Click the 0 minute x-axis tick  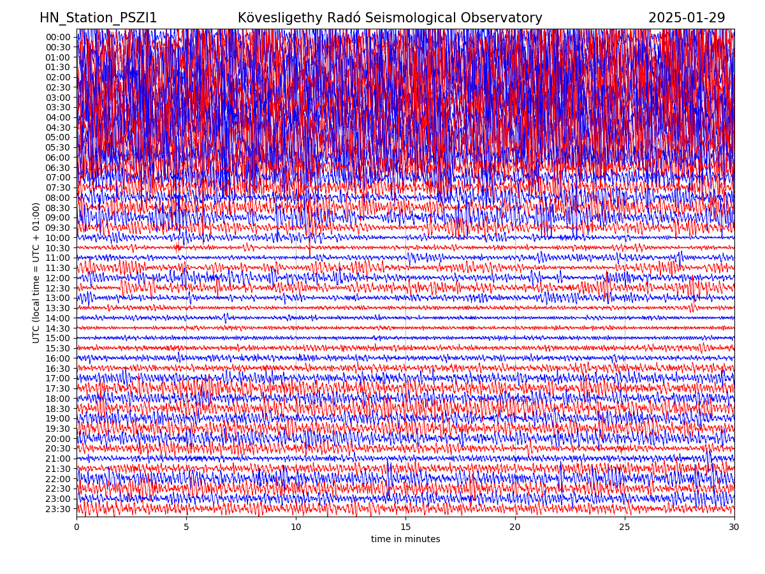tap(76, 527)
